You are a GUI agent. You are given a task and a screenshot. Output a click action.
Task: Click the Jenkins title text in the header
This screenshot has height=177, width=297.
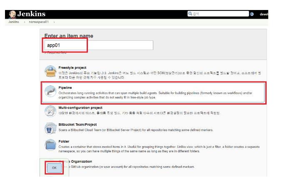[x=31, y=14]
